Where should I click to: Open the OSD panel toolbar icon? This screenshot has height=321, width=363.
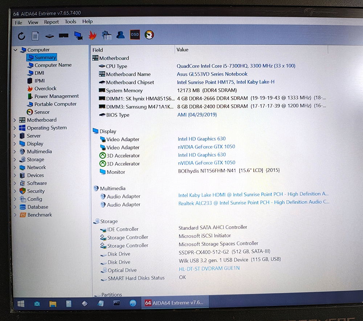(135, 35)
